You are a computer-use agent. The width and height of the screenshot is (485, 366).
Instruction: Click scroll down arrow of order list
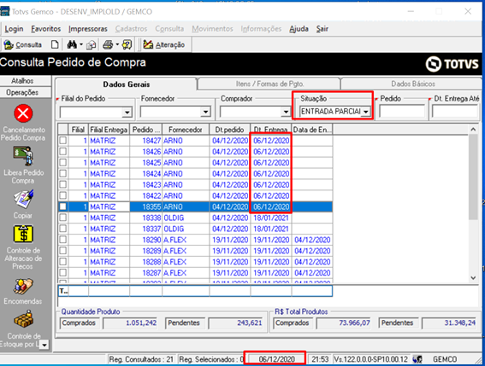473,278
